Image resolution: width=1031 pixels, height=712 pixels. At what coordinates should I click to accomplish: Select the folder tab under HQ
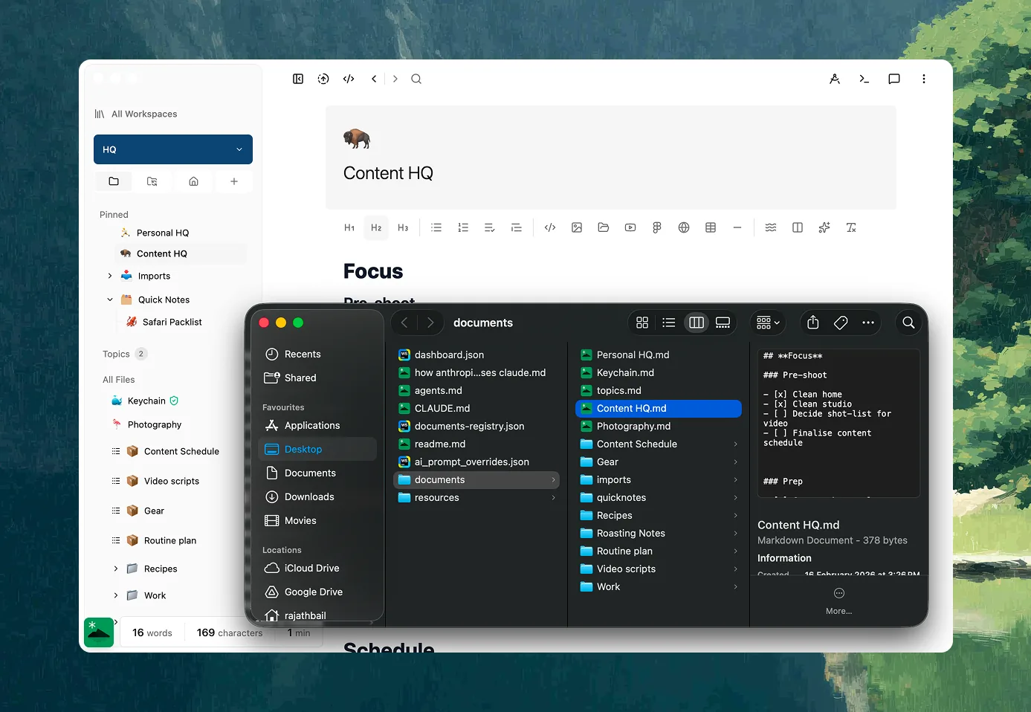coord(114,181)
